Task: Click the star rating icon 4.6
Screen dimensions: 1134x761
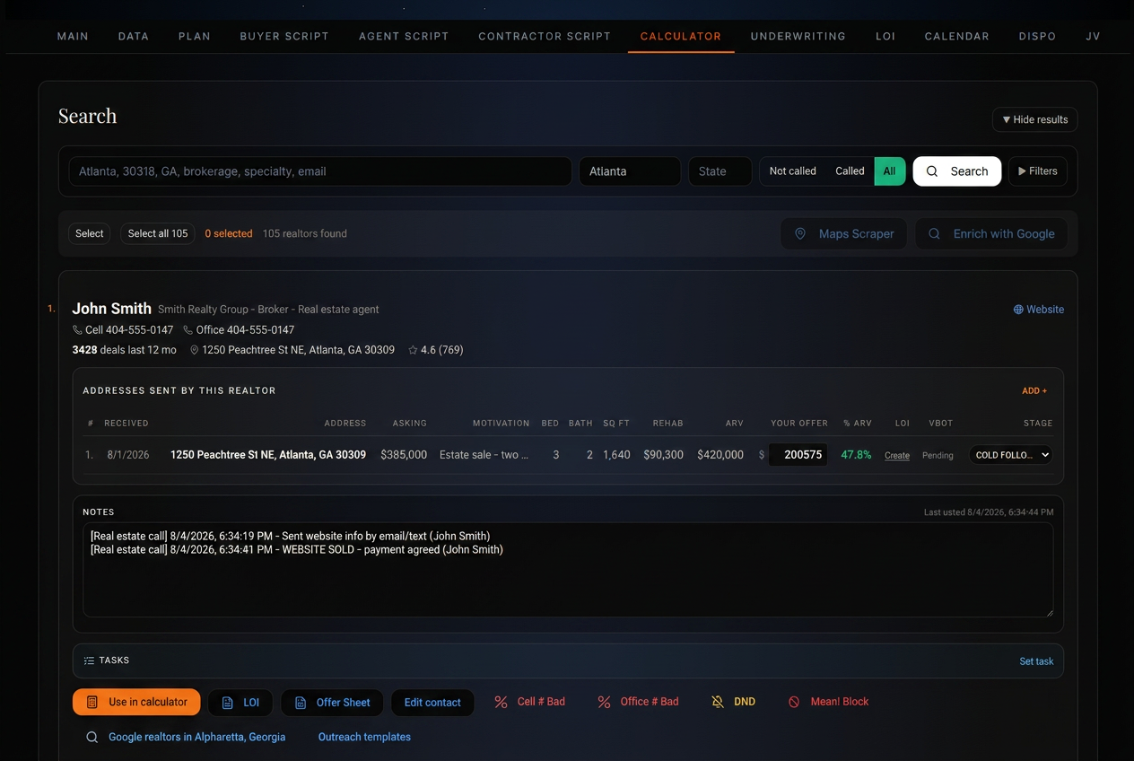Action: tap(413, 350)
